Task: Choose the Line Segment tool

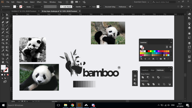Action: pos(7,25)
